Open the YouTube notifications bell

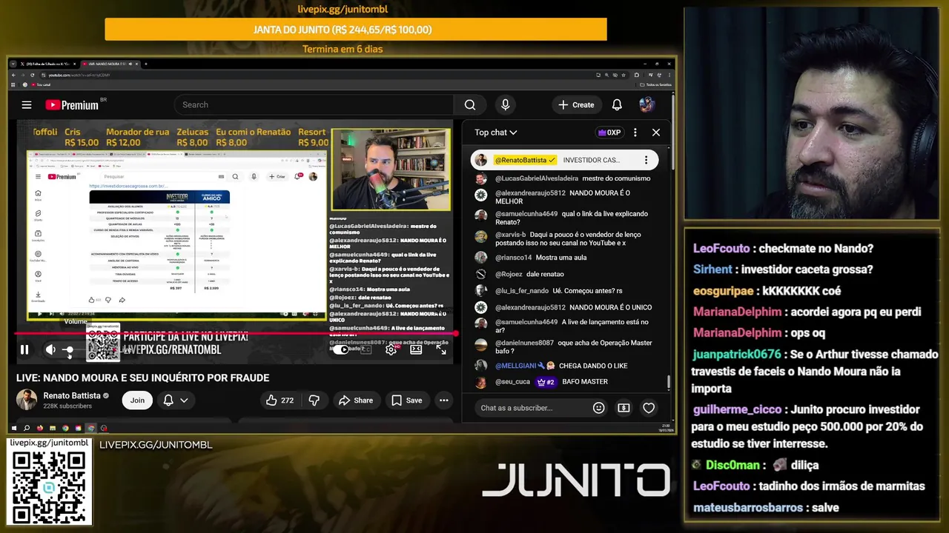pos(617,105)
